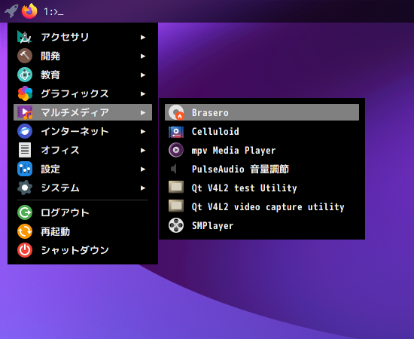414x339 pixels.
Task: Click the red シャットダウン power icon
Action: click(25, 250)
